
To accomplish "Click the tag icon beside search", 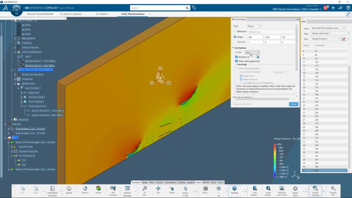I will tap(194, 8).
